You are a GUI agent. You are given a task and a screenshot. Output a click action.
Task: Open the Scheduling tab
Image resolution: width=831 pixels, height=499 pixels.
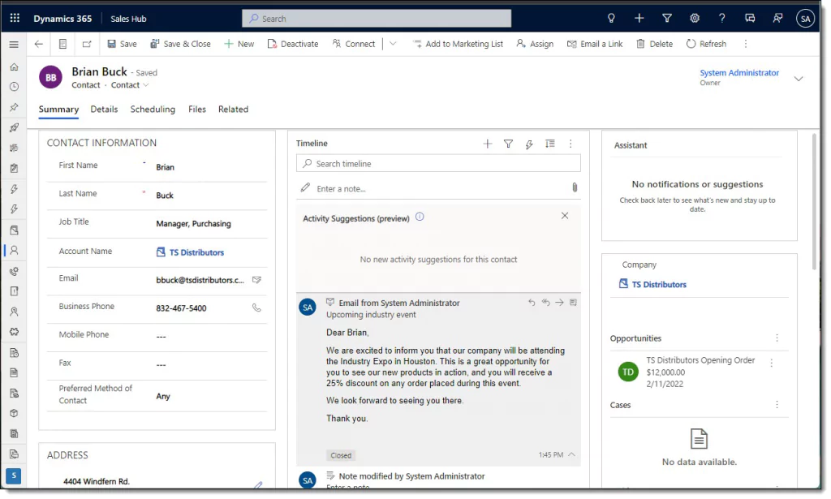[x=153, y=109]
